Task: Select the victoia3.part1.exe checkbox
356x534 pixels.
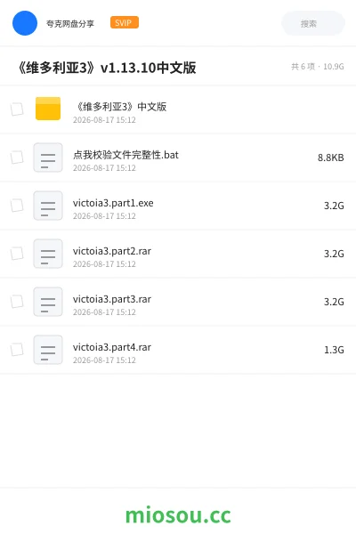Action: pyautogui.click(x=17, y=206)
